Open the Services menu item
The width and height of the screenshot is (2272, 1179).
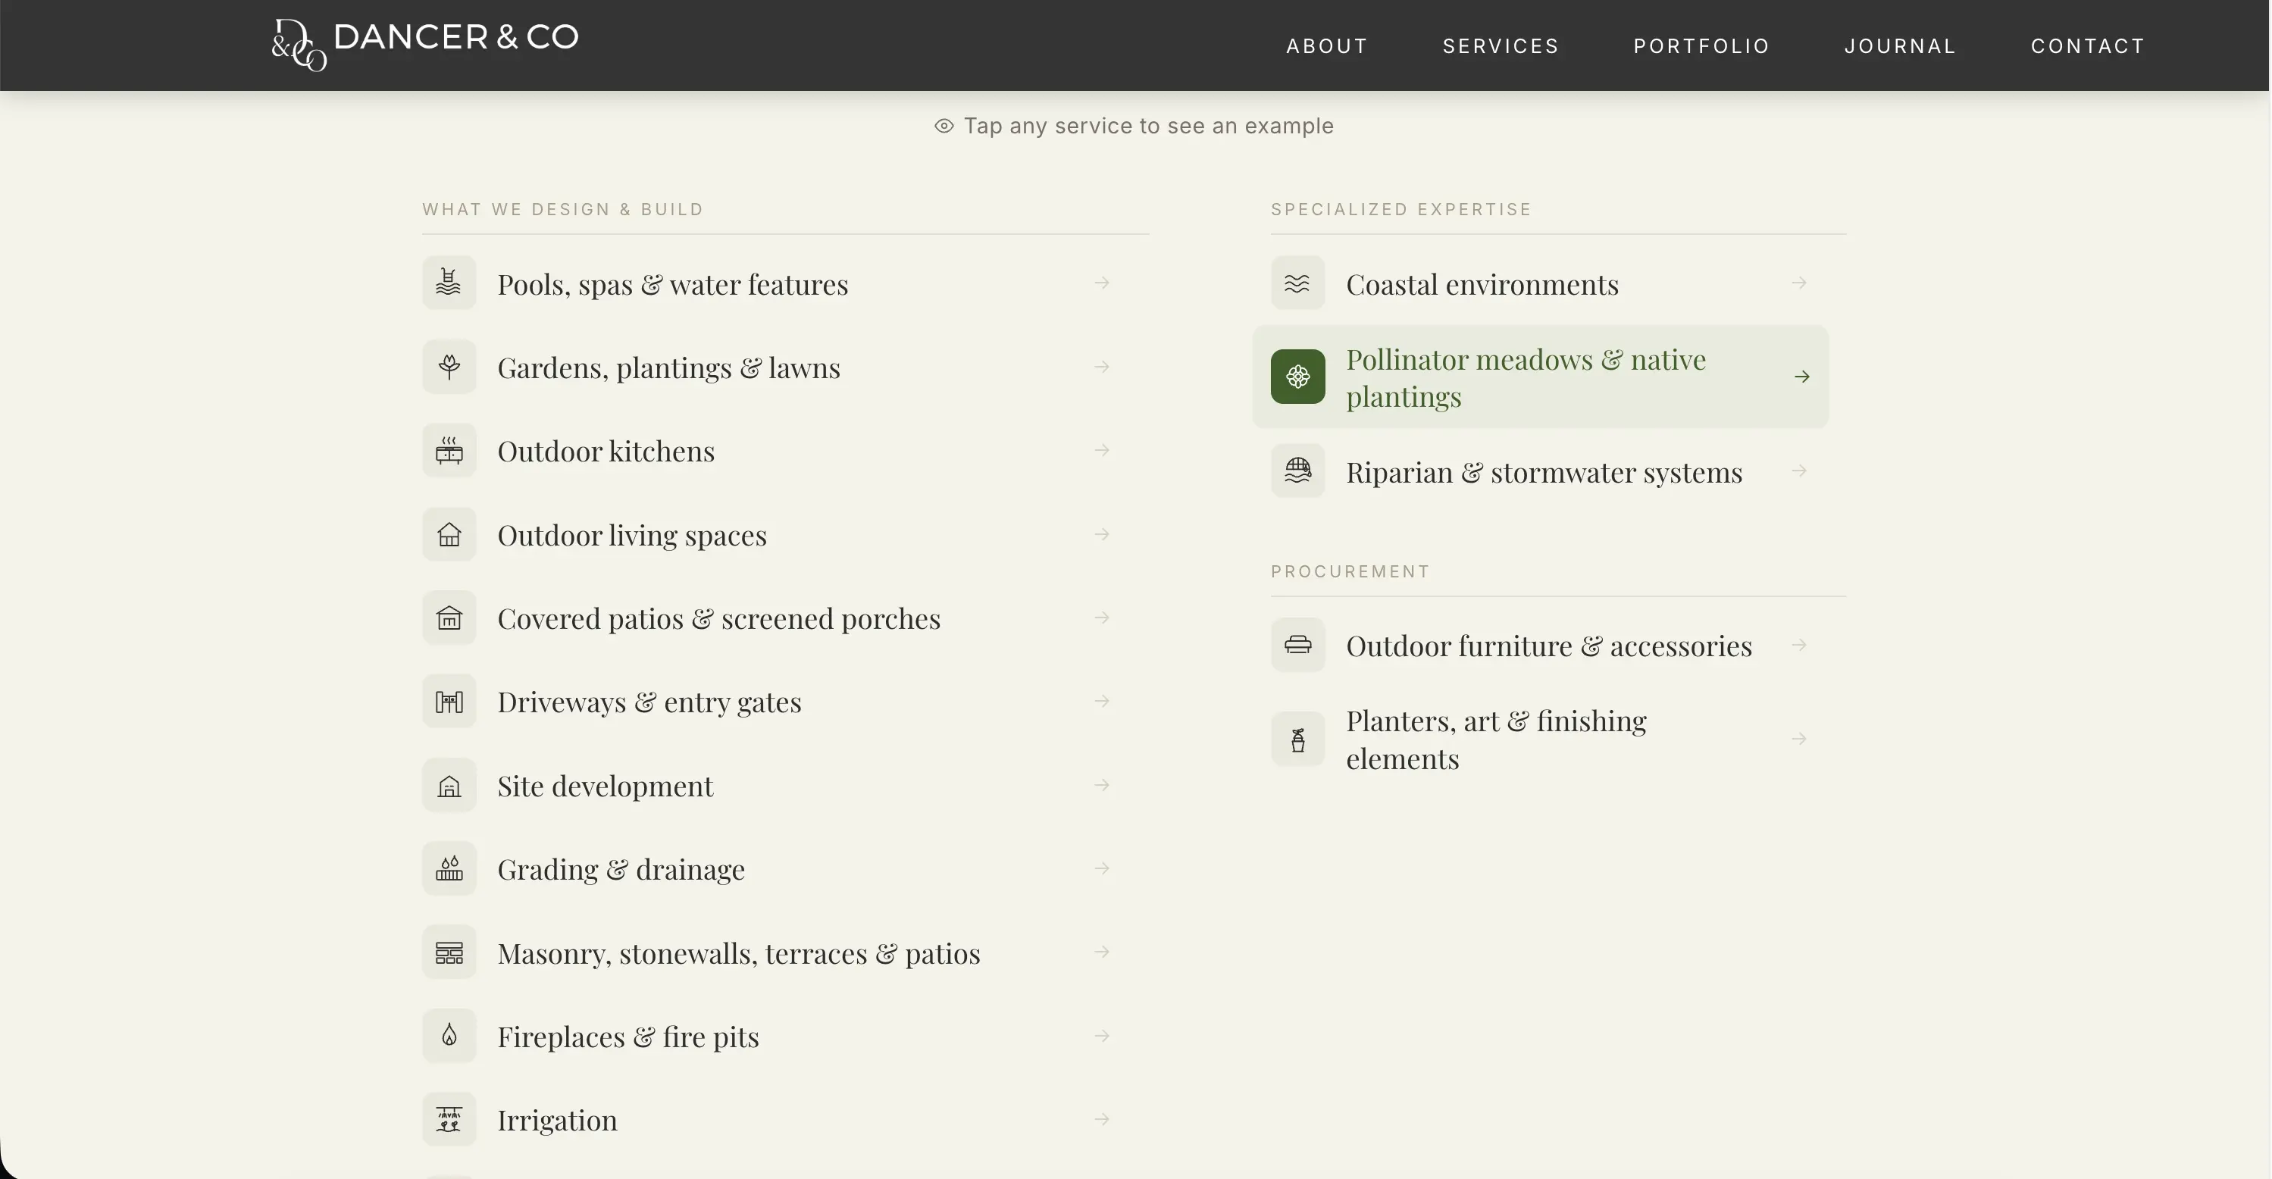1501,46
